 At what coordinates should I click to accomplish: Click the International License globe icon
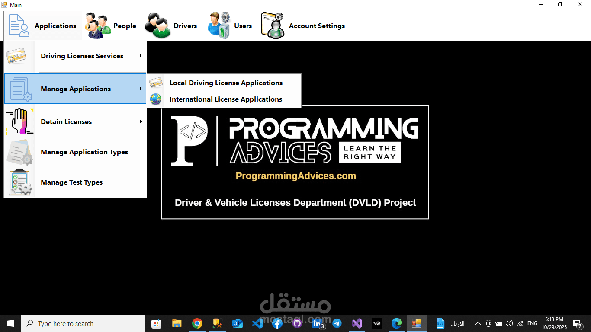[156, 99]
